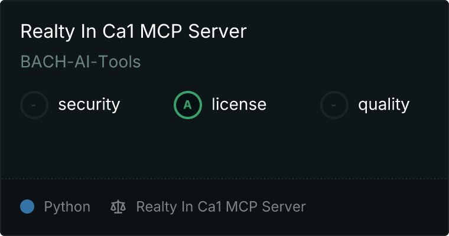Select the quality label text
The height and width of the screenshot is (236, 449).
pyautogui.click(x=384, y=104)
